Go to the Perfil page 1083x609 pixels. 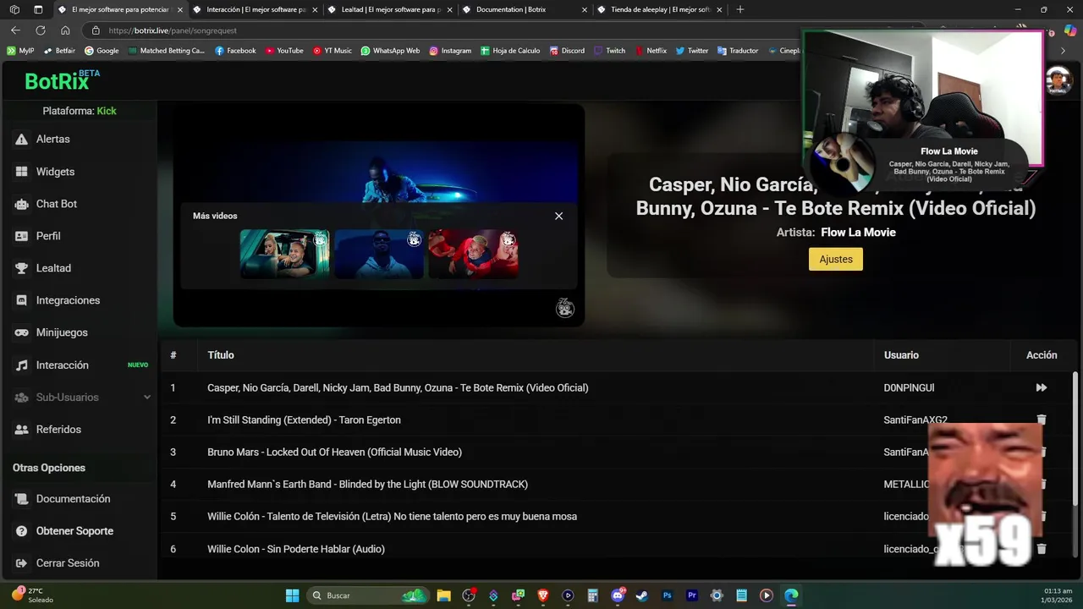(48, 236)
